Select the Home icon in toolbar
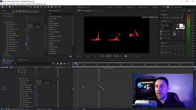Screen dimensions: 196x110 2,7
